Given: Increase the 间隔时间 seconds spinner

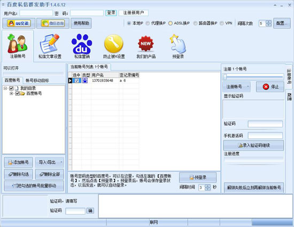Looking at the screenshot, I should point(208,186).
